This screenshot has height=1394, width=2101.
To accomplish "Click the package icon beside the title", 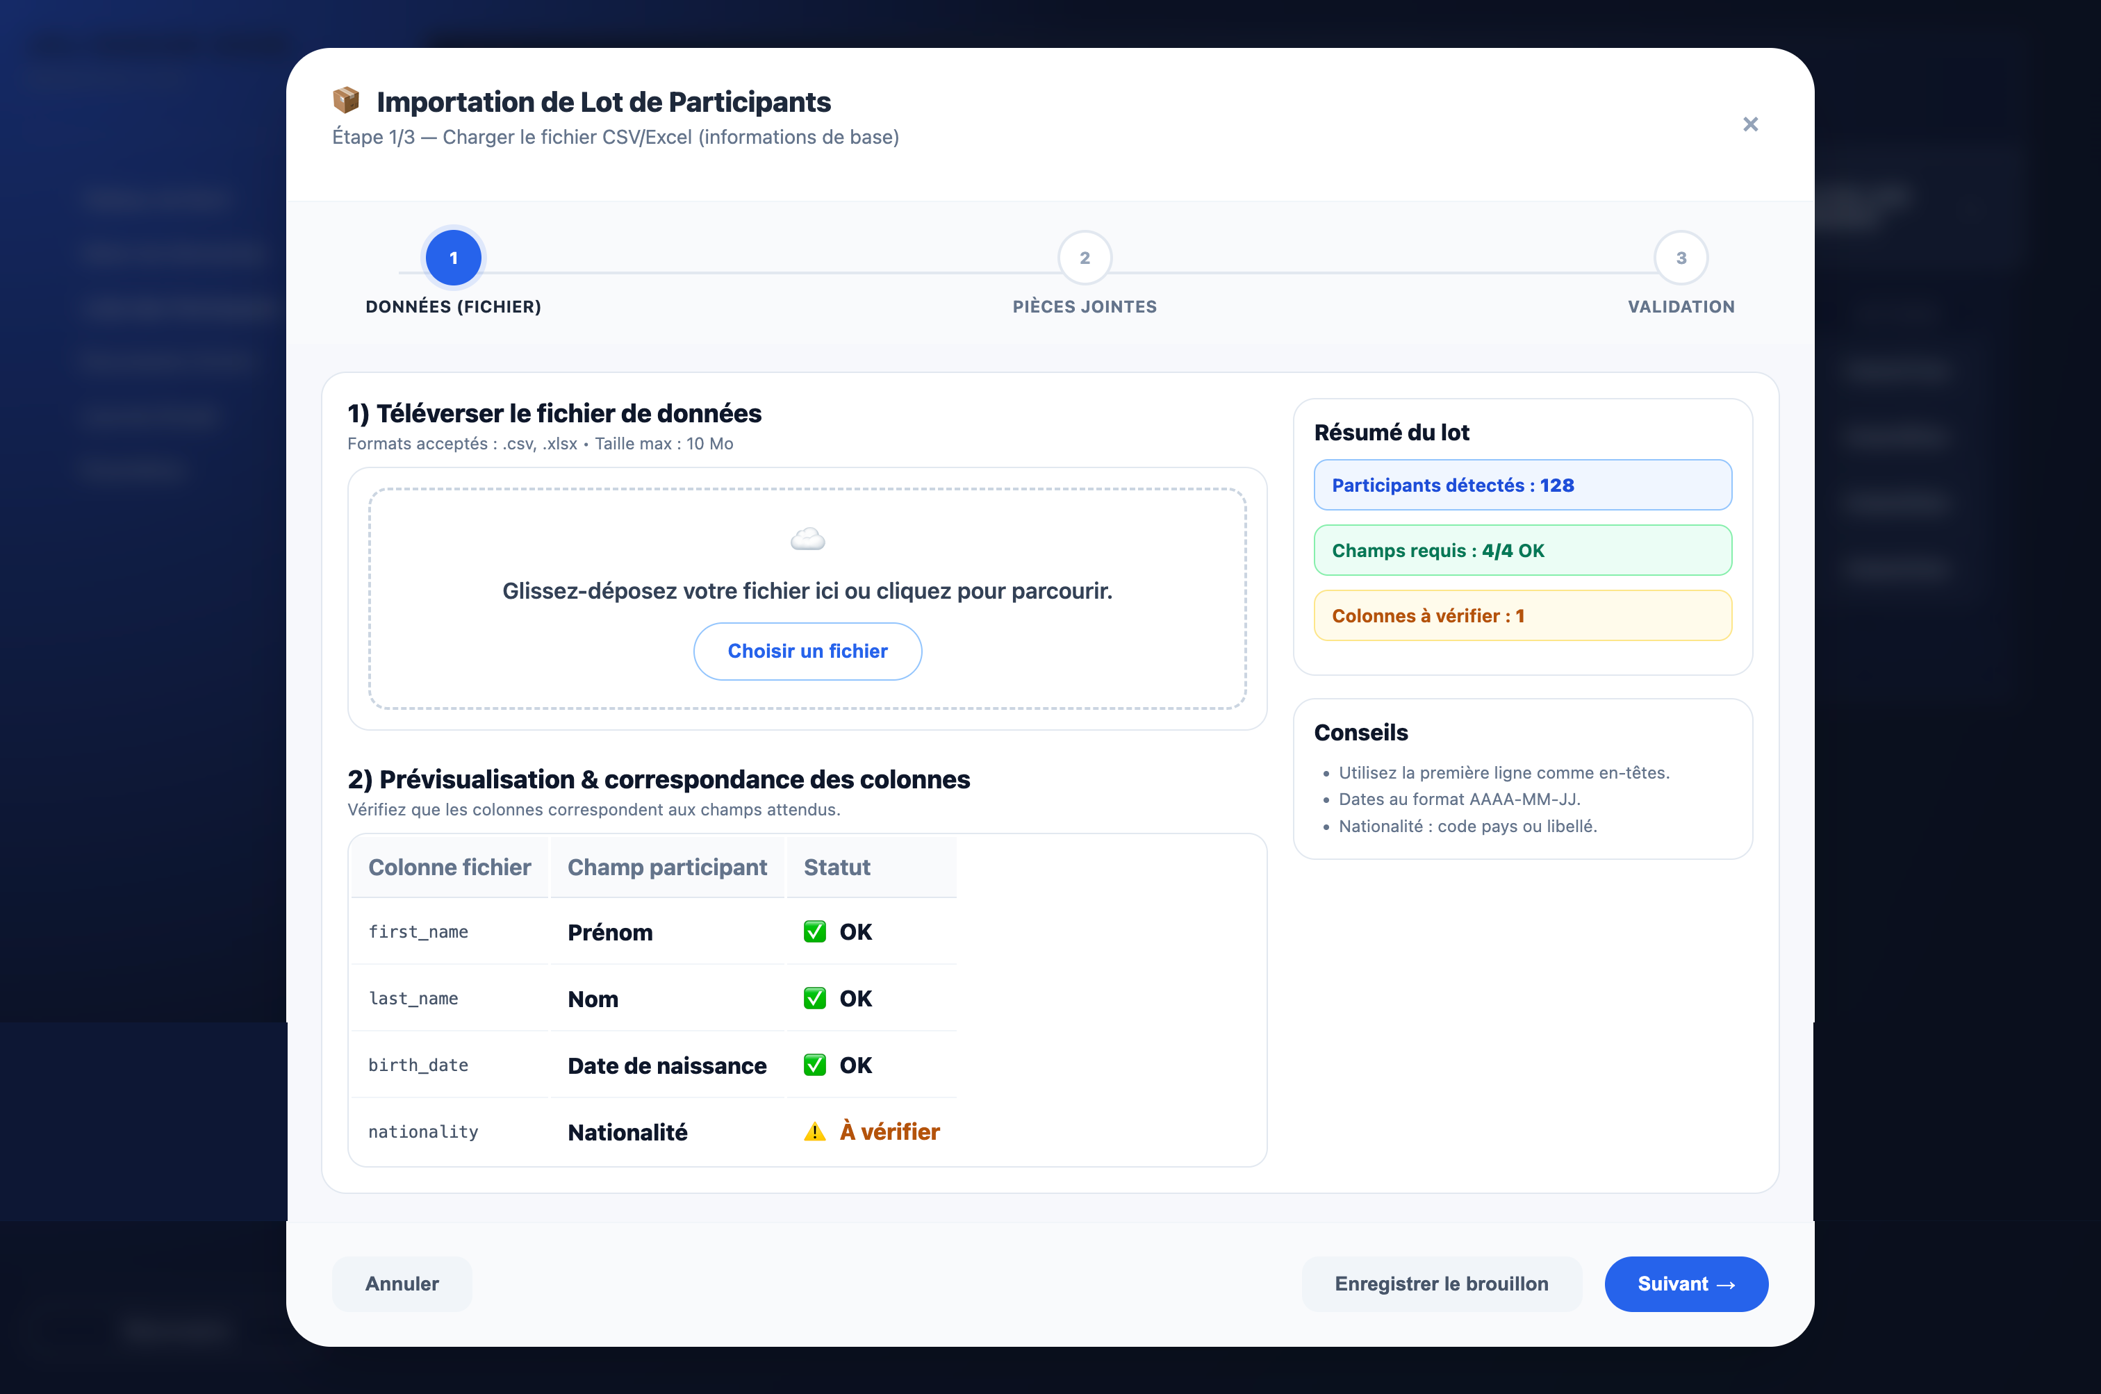I will tap(346, 101).
